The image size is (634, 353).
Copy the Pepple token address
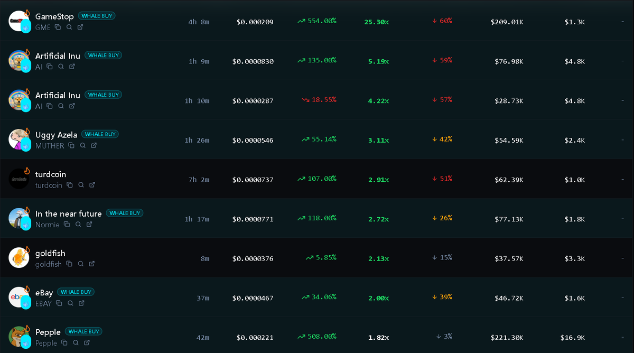tap(64, 342)
